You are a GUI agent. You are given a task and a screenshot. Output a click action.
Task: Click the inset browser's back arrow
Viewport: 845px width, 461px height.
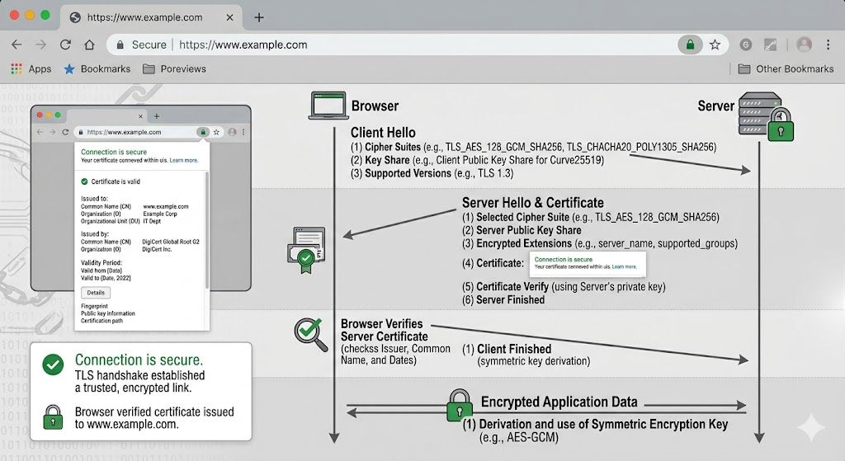coord(40,132)
